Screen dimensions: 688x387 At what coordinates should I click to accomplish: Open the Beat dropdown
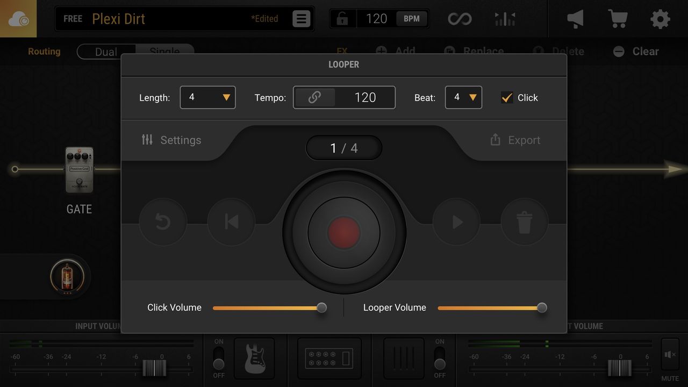463,97
